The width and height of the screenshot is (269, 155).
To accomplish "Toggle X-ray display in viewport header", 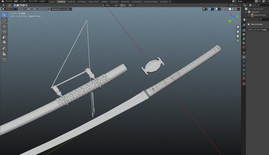I will pos(223,9).
